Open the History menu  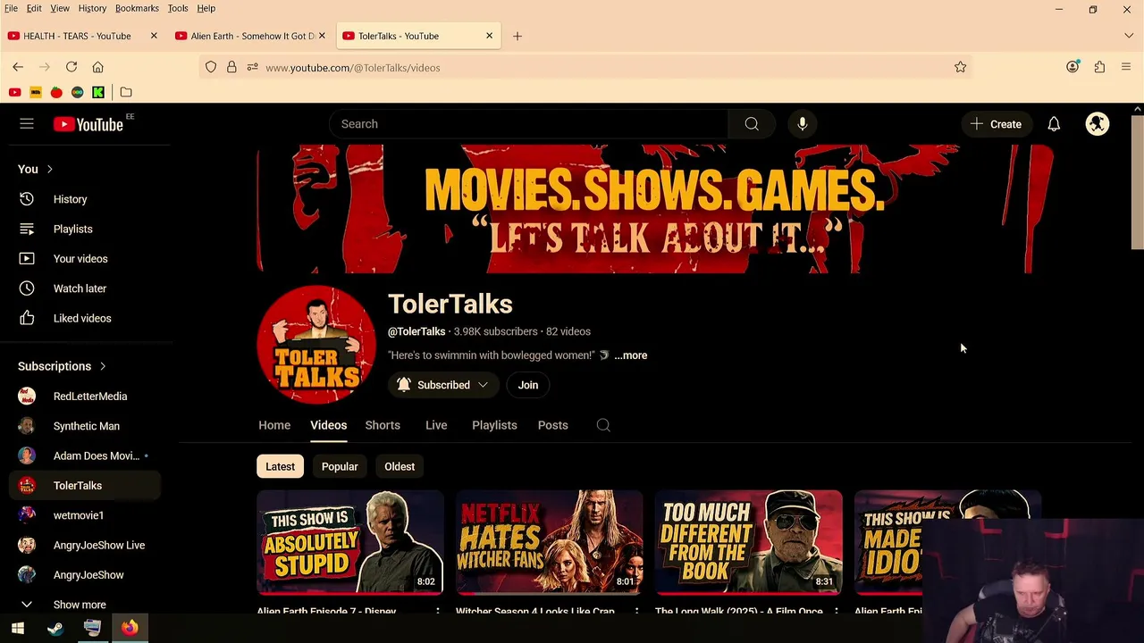tap(92, 8)
